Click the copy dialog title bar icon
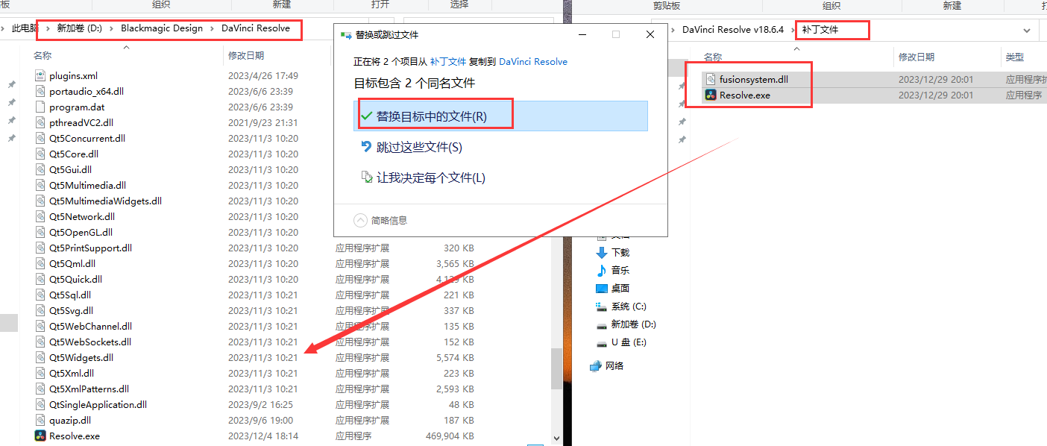 pyautogui.click(x=346, y=34)
